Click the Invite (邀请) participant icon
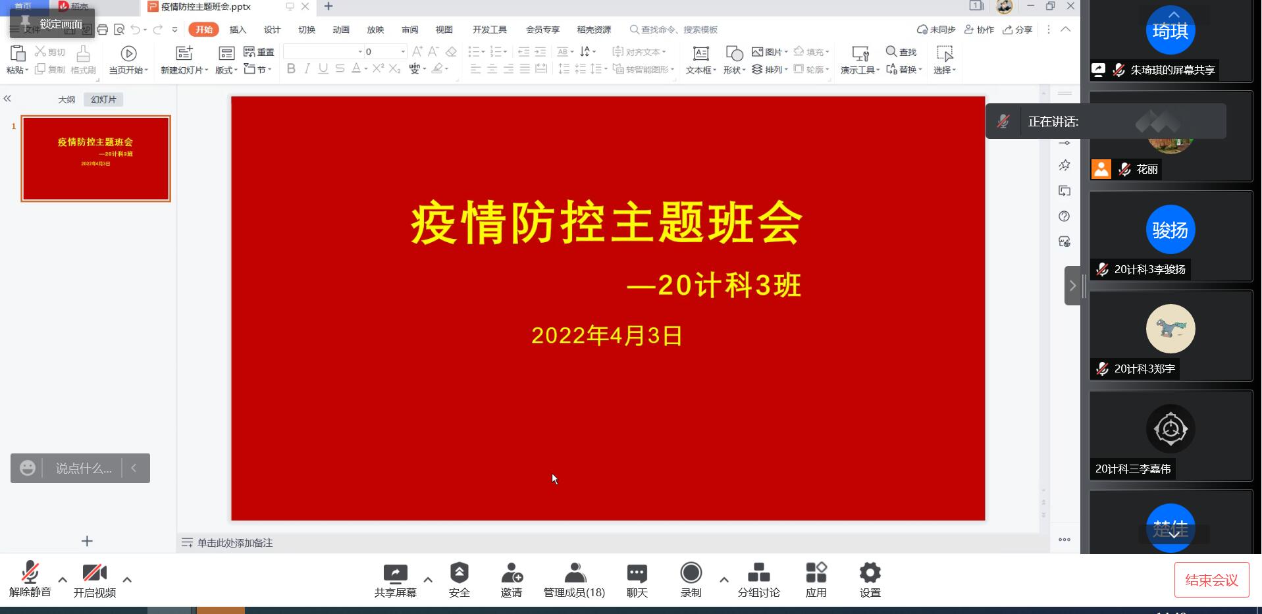Screen dimensions: 1262x614 [x=511, y=580]
